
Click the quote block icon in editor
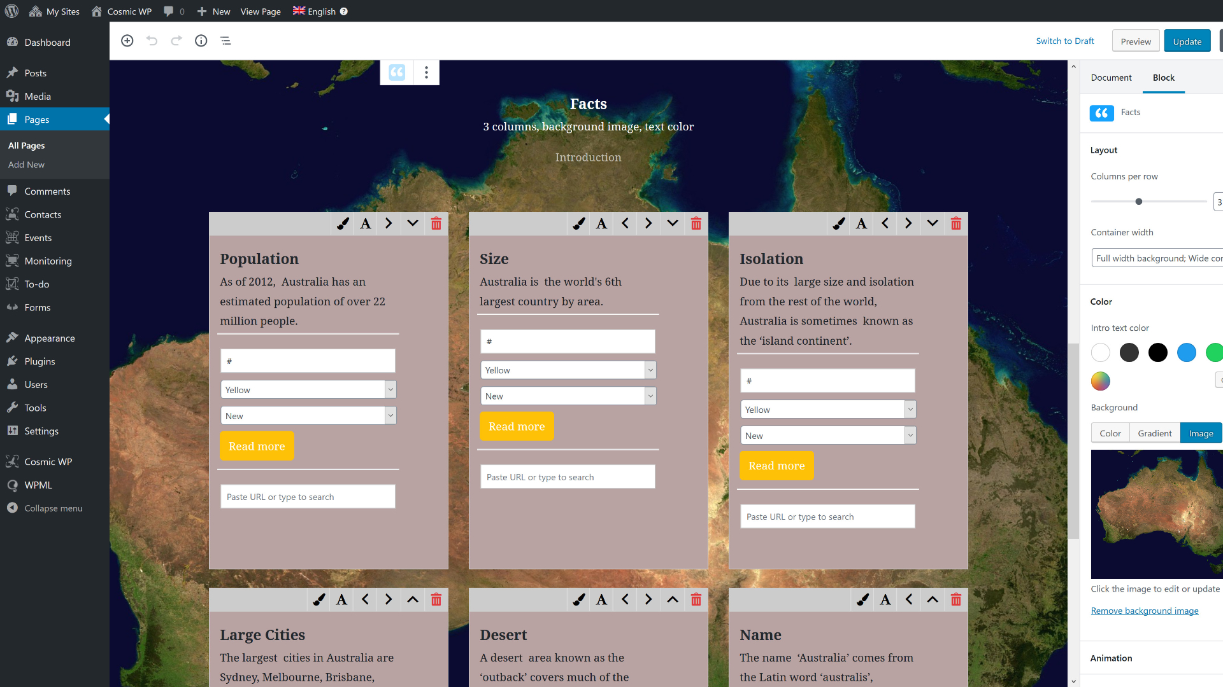pyautogui.click(x=397, y=72)
